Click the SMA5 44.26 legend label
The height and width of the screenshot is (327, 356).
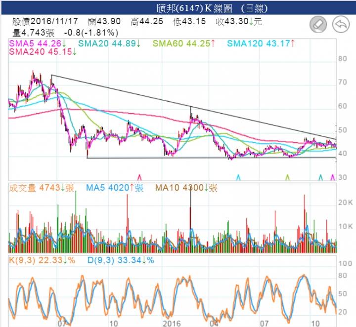click(x=38, y=43)
